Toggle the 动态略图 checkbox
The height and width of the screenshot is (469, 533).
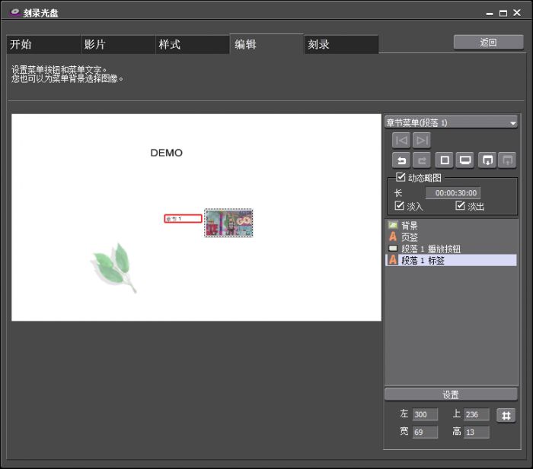coord(401,178)
